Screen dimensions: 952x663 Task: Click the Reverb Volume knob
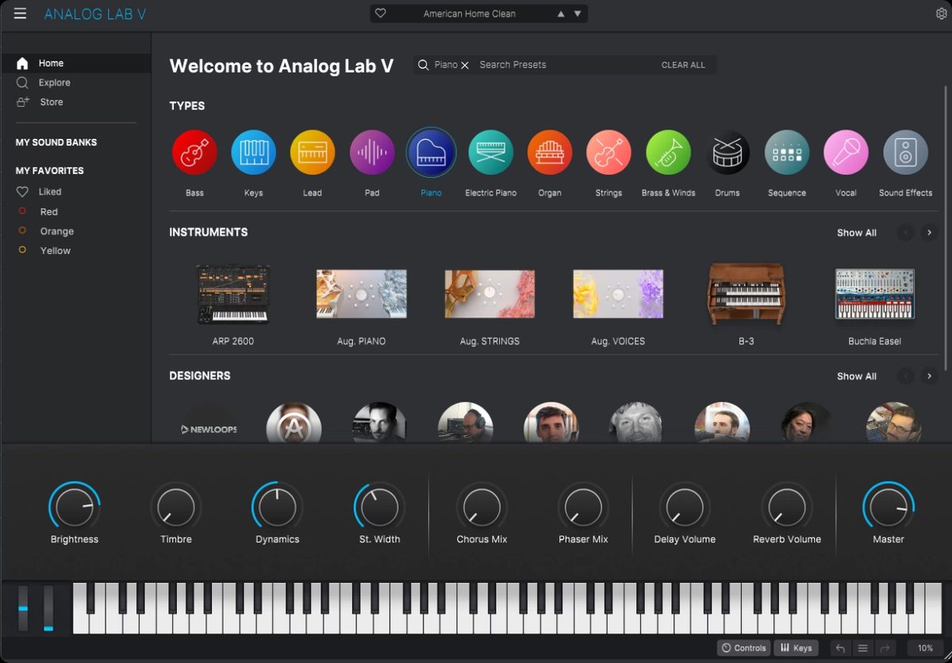[787, 507]
